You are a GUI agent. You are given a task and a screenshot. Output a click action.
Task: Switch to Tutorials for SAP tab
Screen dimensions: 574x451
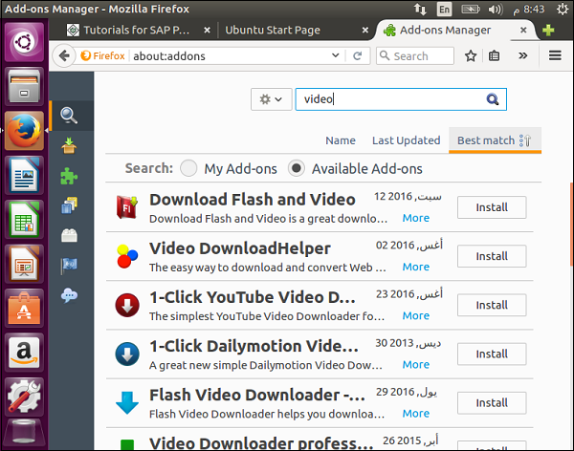pos(135,30)
